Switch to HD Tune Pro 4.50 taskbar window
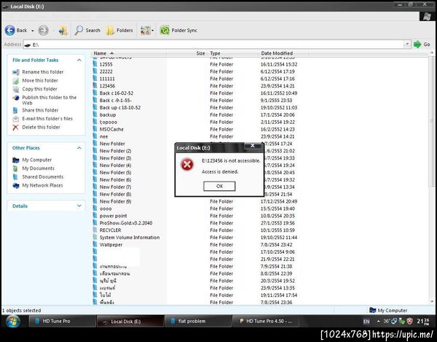The height and width of the screenshot is (342, 437). [x=266, y=321]
